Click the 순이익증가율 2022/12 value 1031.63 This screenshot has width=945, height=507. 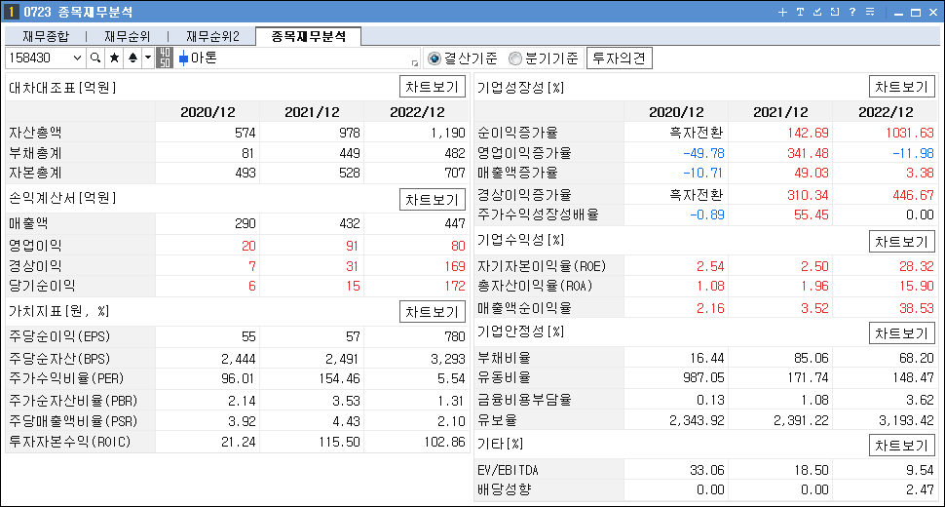point(910,133)
